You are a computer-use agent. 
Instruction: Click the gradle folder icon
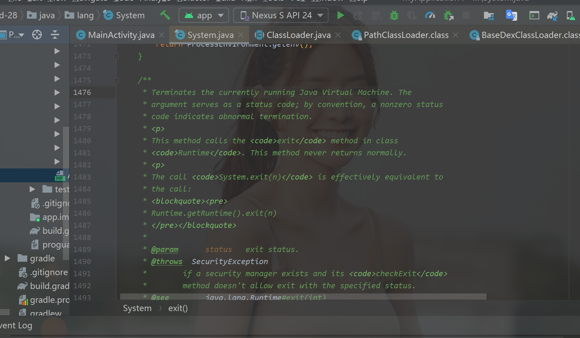(22, 258)
